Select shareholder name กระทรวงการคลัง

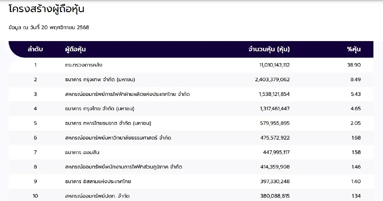(x=83, y=65)
